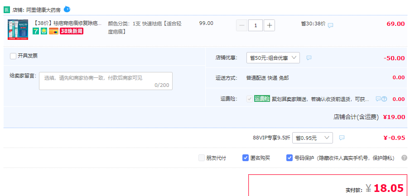Screen dimensions: 410x196
Task: Open comment bubble beside 省30:38价
Action: point(331,25)
